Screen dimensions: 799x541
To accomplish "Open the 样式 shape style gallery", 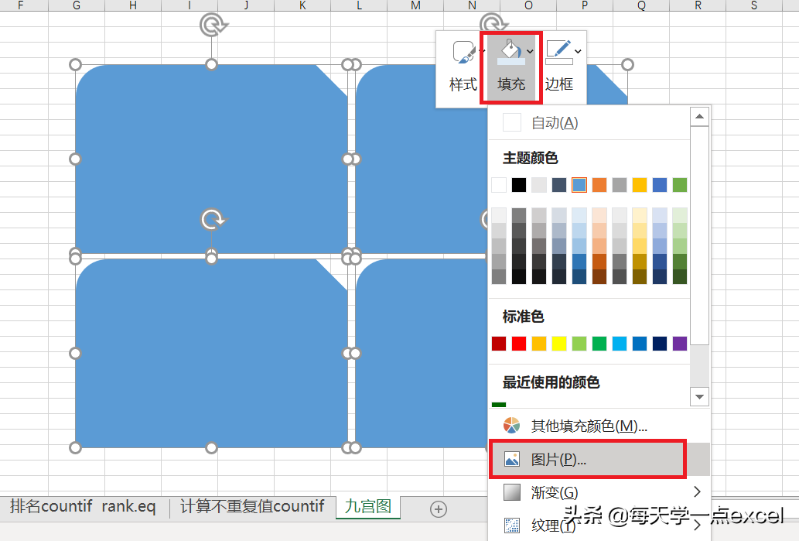I will click(463, 67).
